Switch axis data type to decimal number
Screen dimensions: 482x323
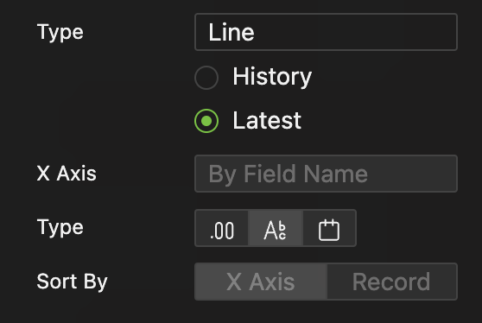222,228
